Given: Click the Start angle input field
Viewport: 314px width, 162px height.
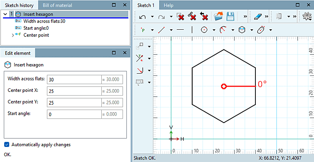Looking at the screenshot, I should coord(74,114).
